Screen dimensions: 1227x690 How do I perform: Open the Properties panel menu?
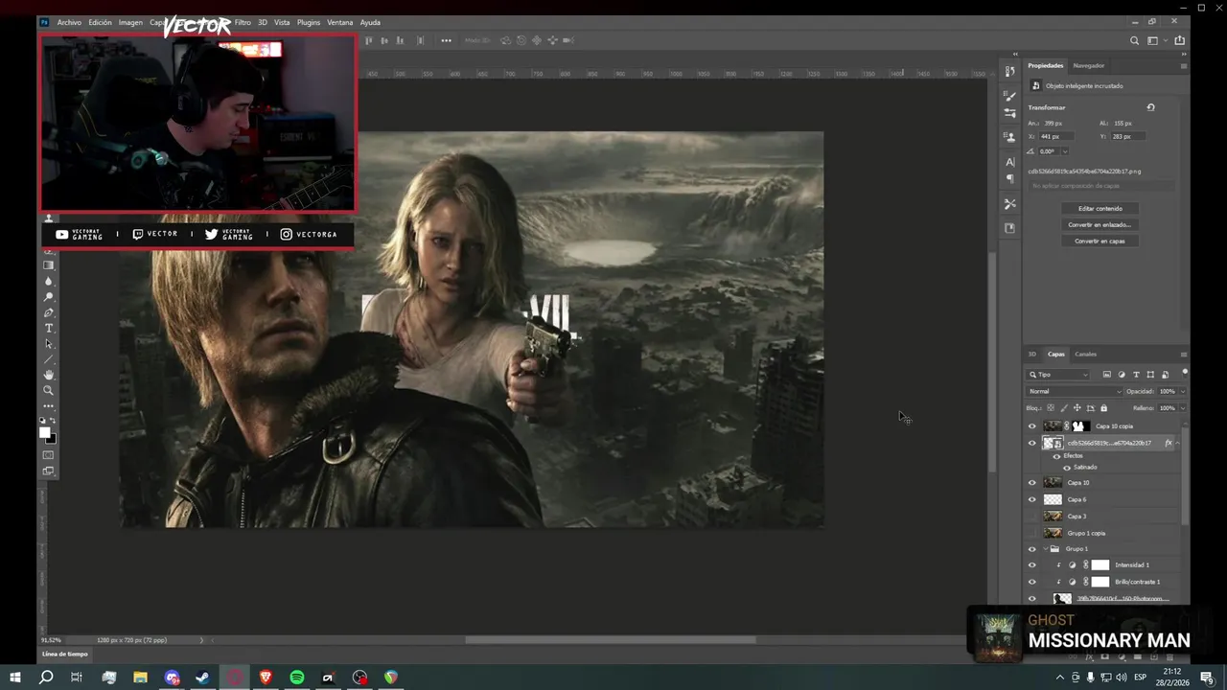point(1183,66)
